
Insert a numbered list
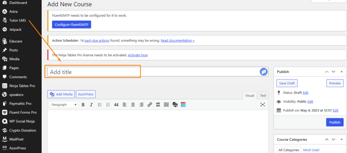108,105
